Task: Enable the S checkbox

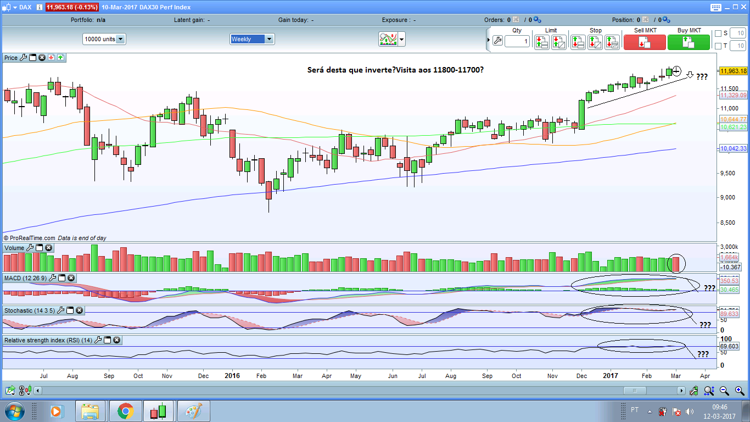Action: 718,34
